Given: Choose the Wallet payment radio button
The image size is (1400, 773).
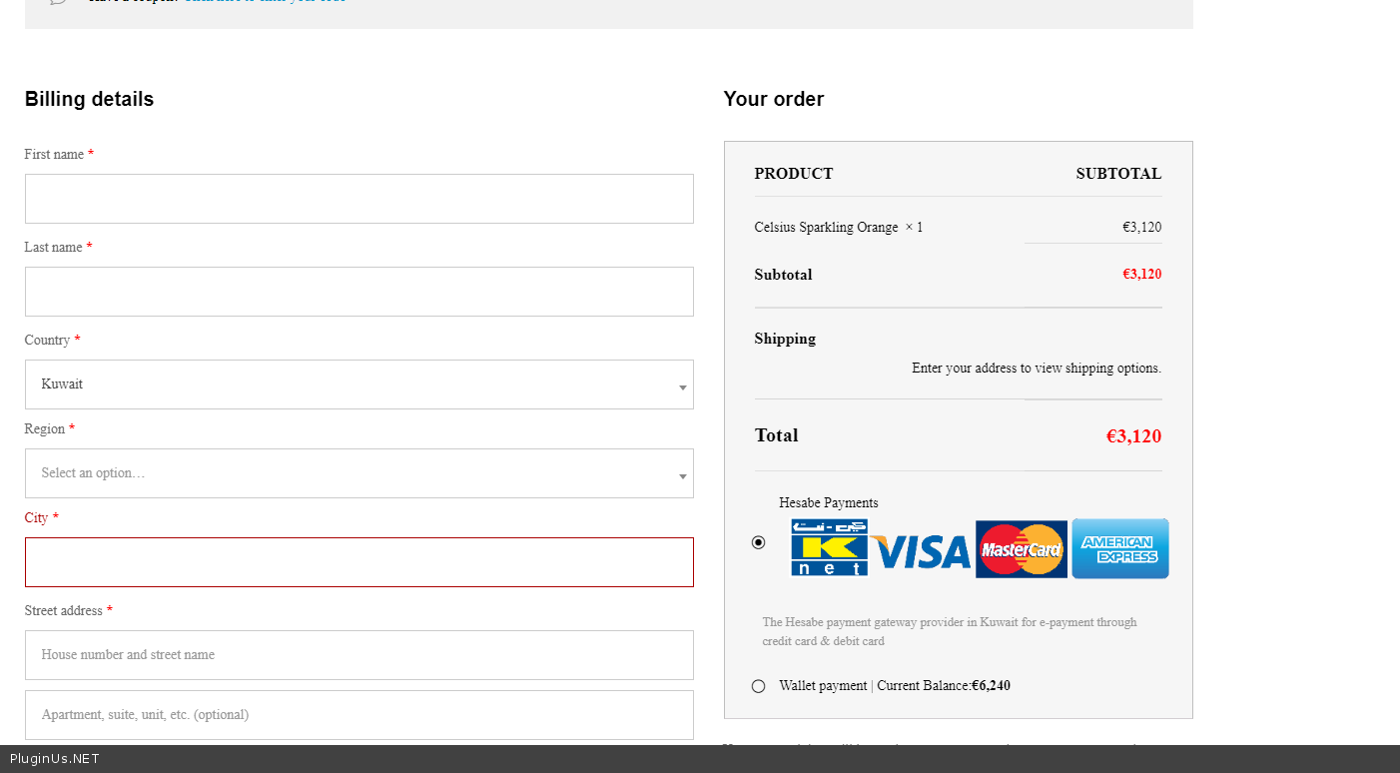Looking at the screenshot, I should point(759,686).
